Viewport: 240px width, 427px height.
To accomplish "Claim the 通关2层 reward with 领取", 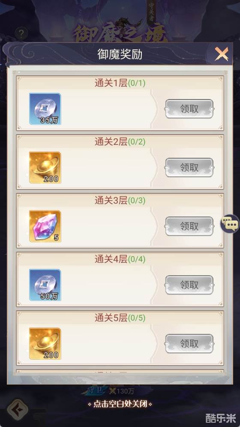I will point(189,168).
